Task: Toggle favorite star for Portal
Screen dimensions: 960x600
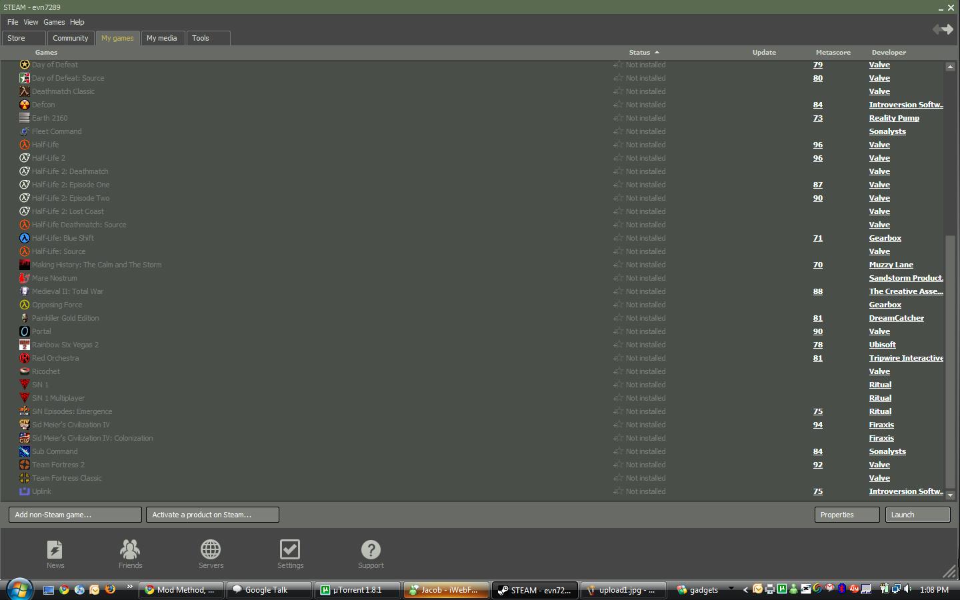Action: [x=618, y=331]
